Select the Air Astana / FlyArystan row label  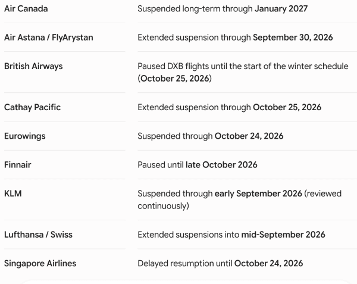tap(49, 38)
